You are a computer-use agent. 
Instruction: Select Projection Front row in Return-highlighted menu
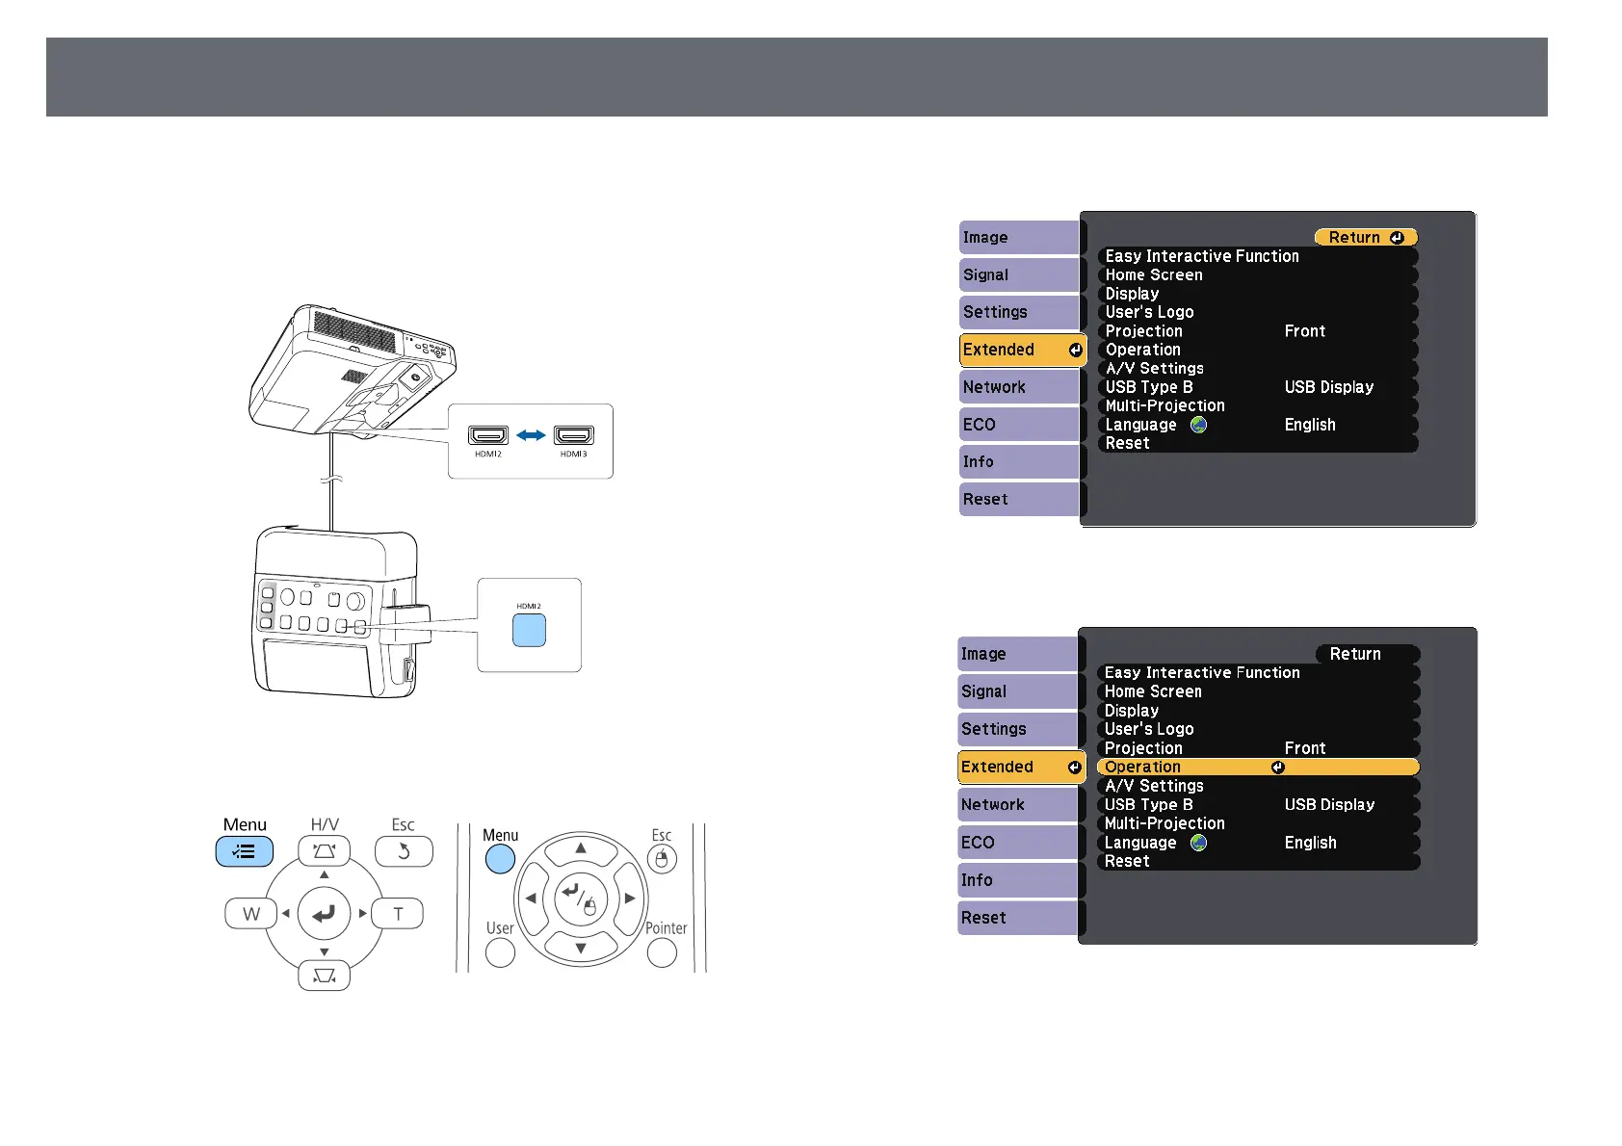pos(1258,331)
